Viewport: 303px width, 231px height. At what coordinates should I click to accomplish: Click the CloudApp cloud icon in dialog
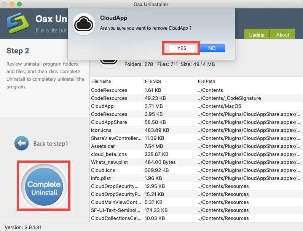click(84, 24)
